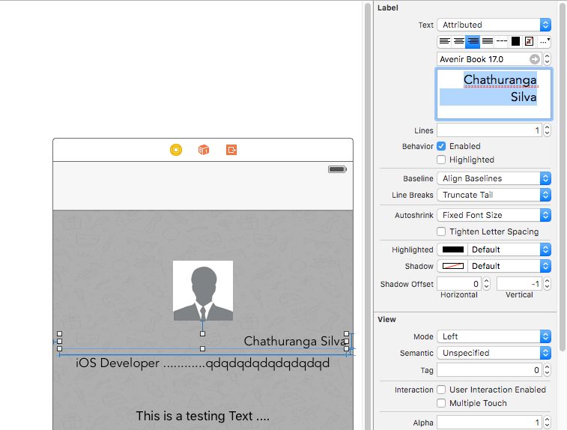Open the more text options ellipsis

point(545,41)
